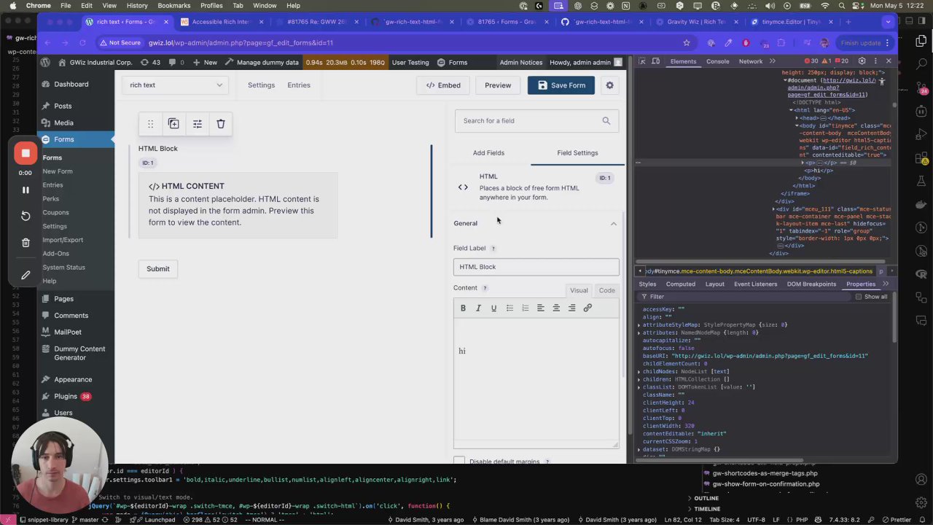Open the Console tab in DevTools
933x525 pixels.
[717, 61]
